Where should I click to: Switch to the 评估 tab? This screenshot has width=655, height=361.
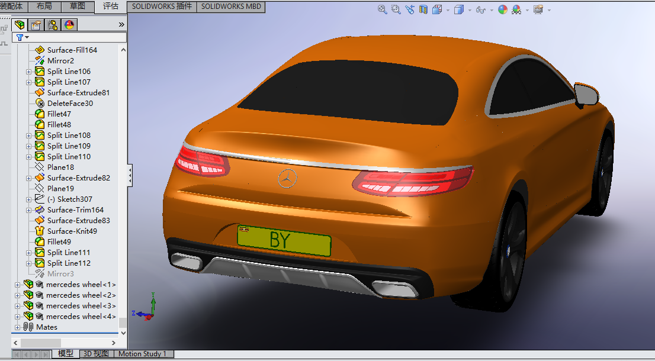pos(111,7)
